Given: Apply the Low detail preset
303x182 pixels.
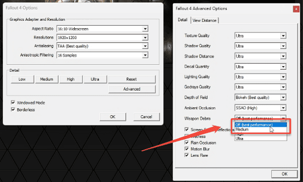Looking at the screenshot, I should [x=22, y=79].
